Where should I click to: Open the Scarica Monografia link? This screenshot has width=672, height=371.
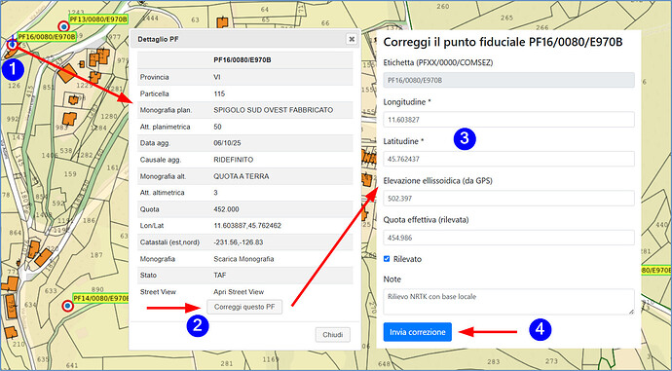click(x=243, y=259)
